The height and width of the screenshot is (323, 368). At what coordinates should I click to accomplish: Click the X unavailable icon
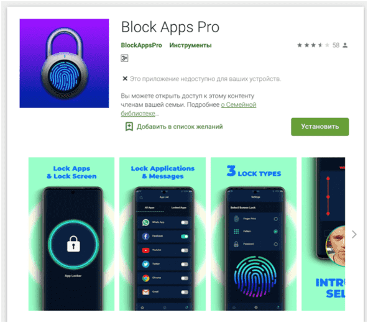point(125,79)
